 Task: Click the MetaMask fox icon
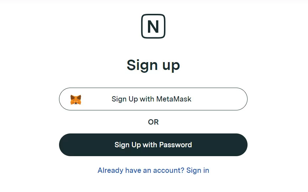click(76, 99)
